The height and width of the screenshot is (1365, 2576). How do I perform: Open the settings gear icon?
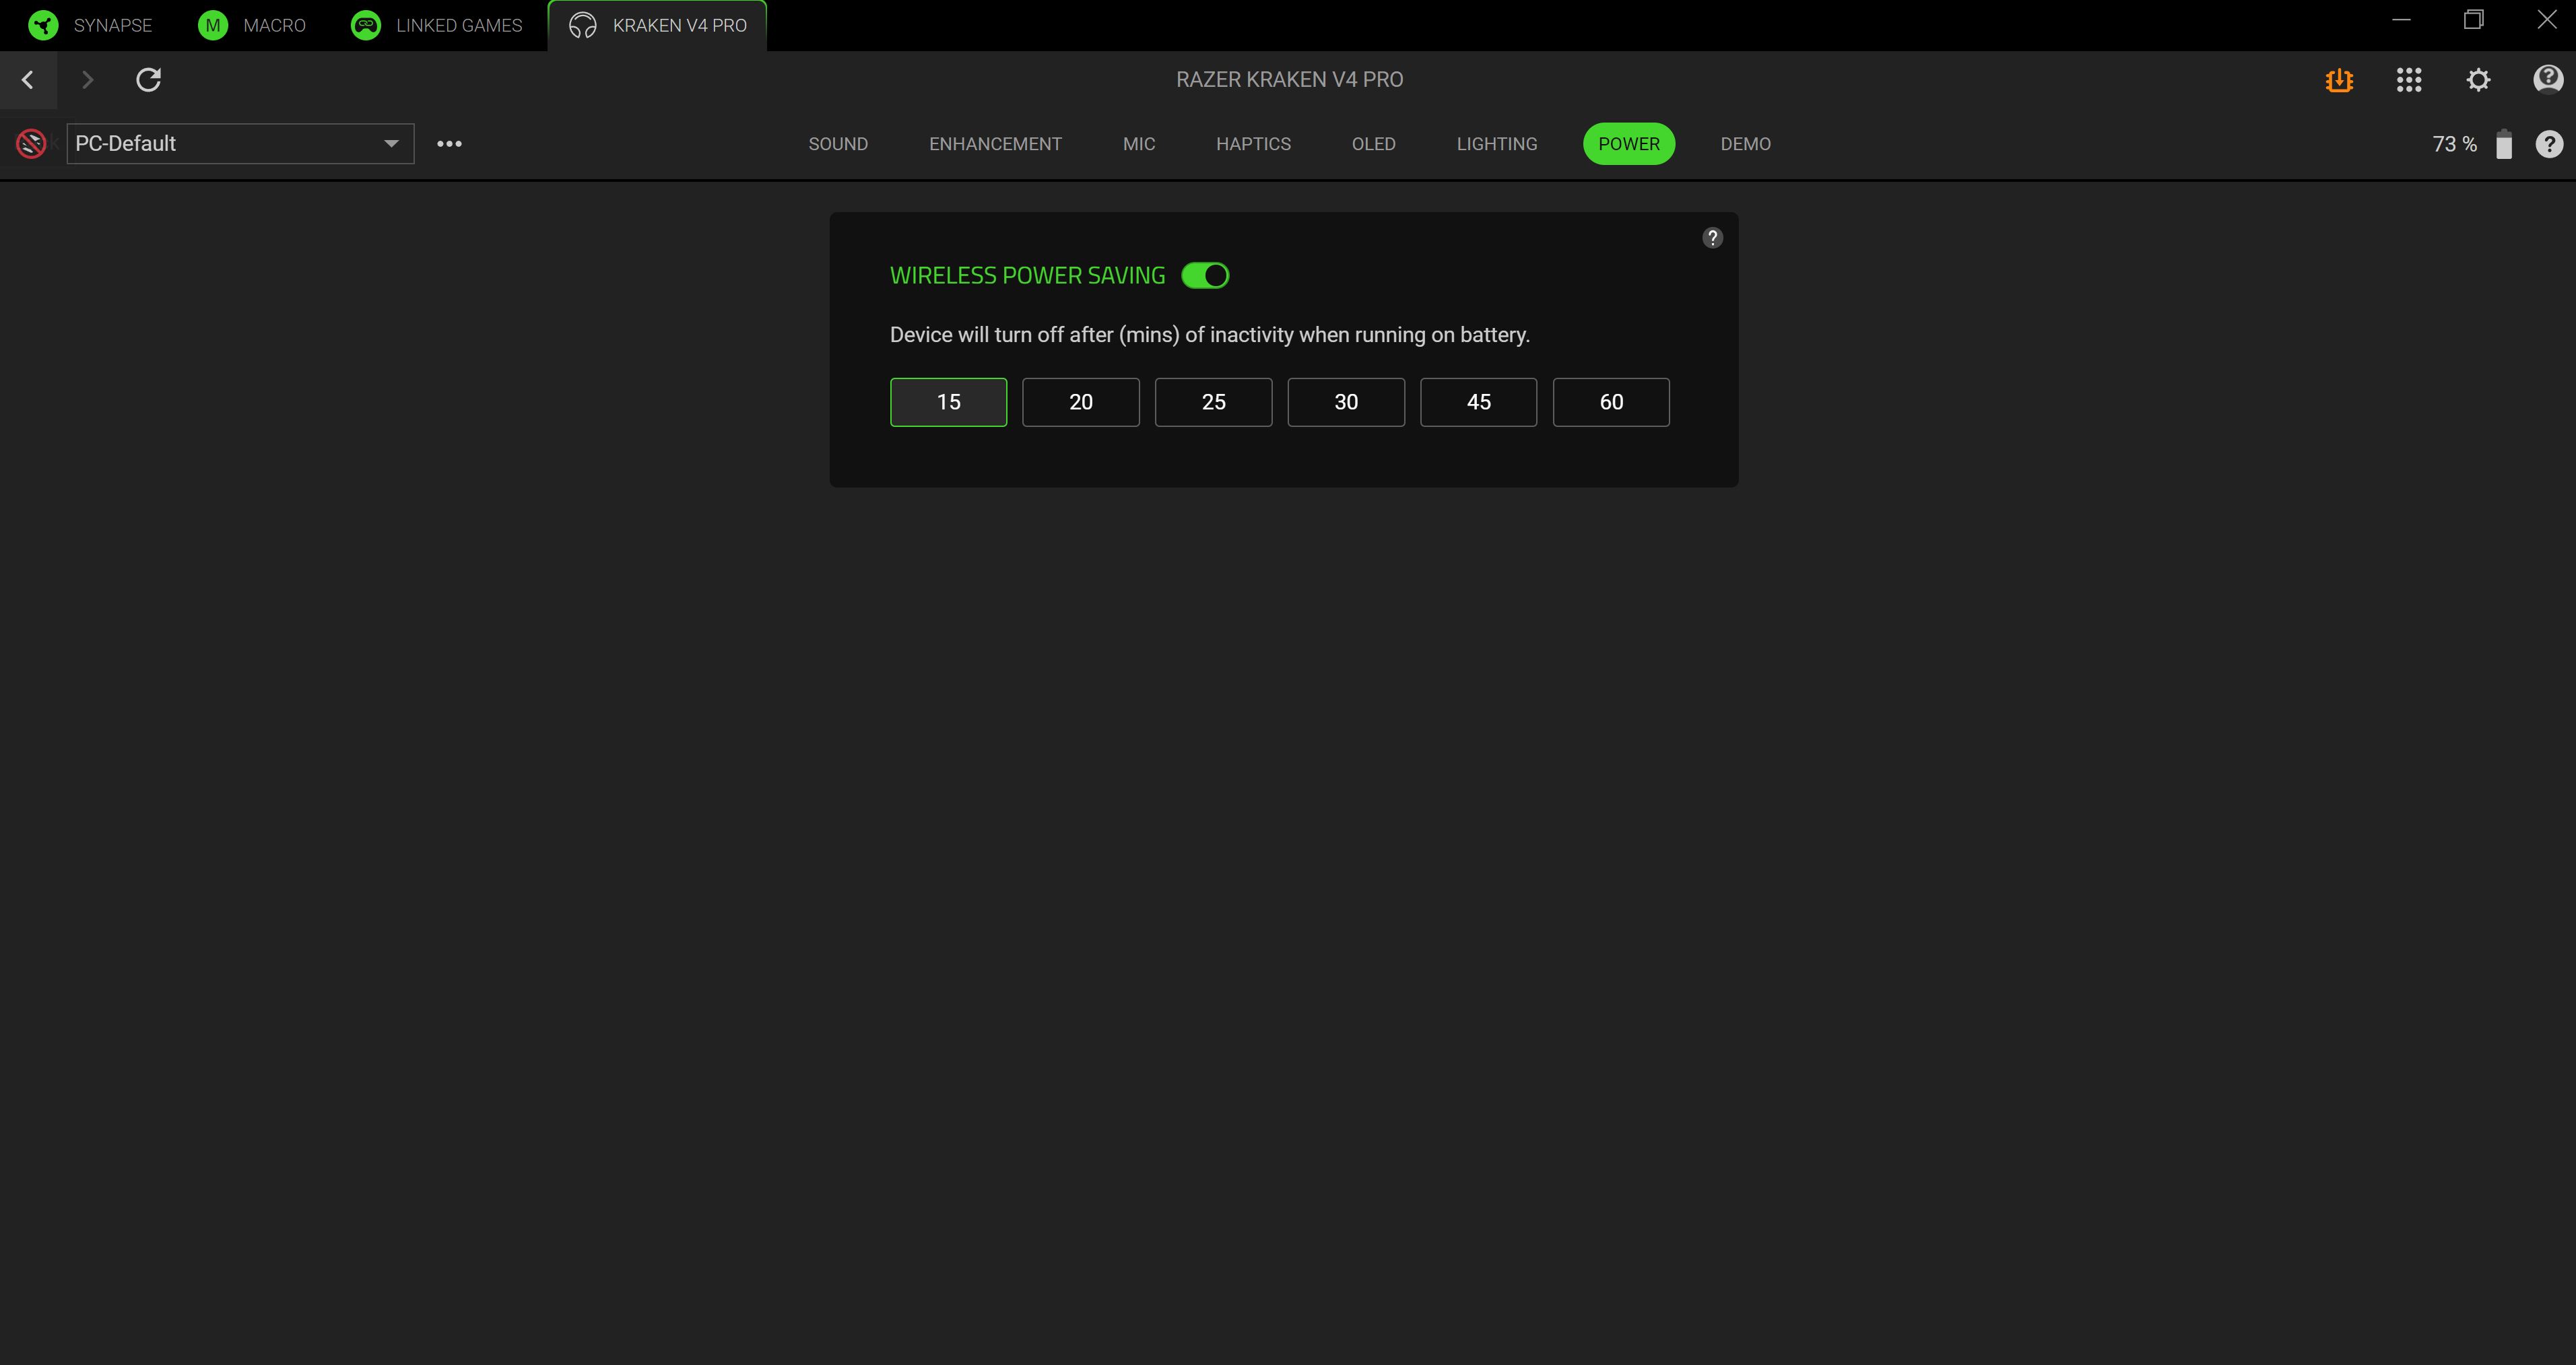click(x=2478, y=80)
